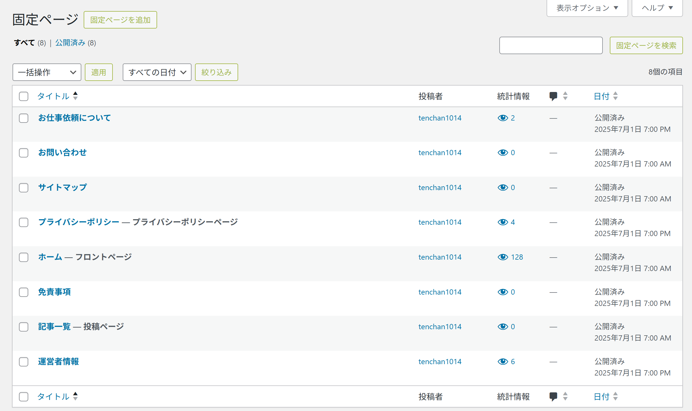Screen dimensions: 692x411
Task: Click the page search input field
Action: pyautogui.click(x=551, y=45)
